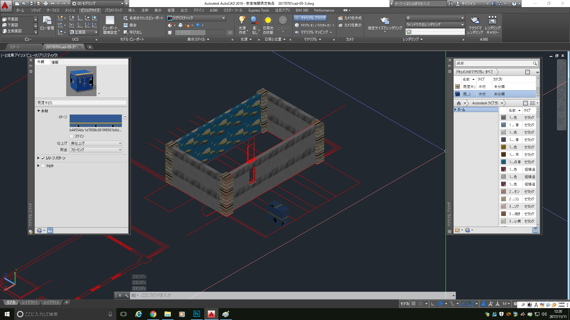This screenshot has height=320, width=570.
Task: Click the first 1...色 ceramic material swatch
Action: (x=503, y=118)
